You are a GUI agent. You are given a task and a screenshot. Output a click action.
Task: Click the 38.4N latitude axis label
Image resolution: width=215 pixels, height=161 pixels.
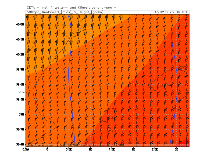click(20, 144)
